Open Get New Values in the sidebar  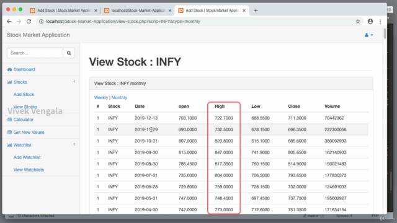pyautogui.click(x=29, y=132)
